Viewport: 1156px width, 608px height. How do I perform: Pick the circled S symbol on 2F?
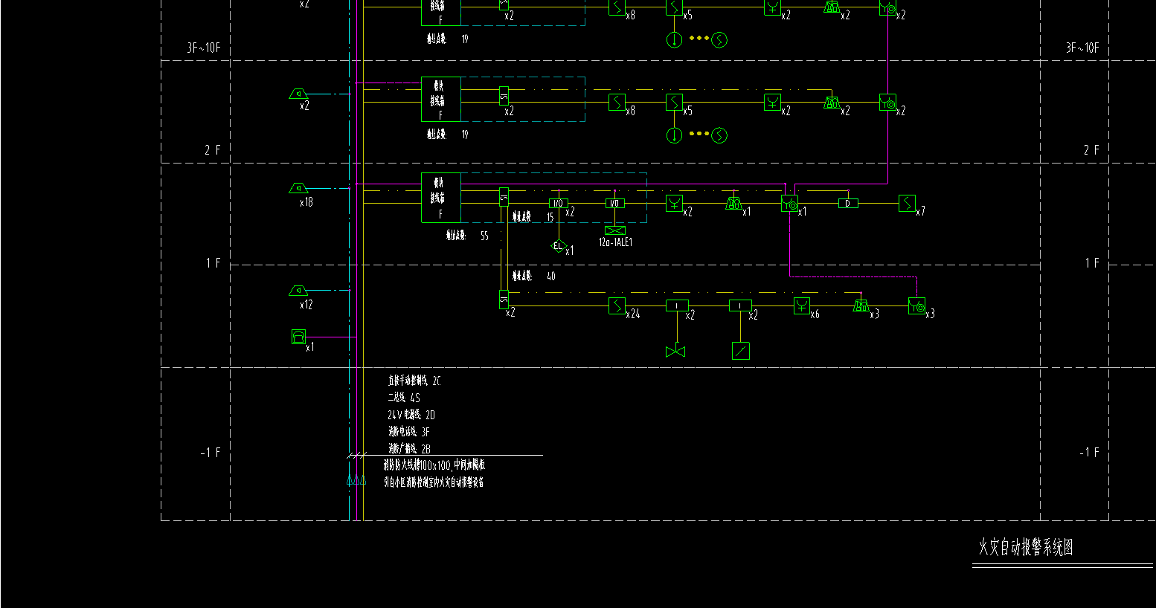click(719, 135)
